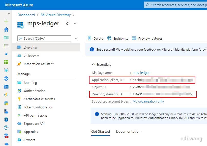Click the feedback info banner

click(x=146, y=50)
